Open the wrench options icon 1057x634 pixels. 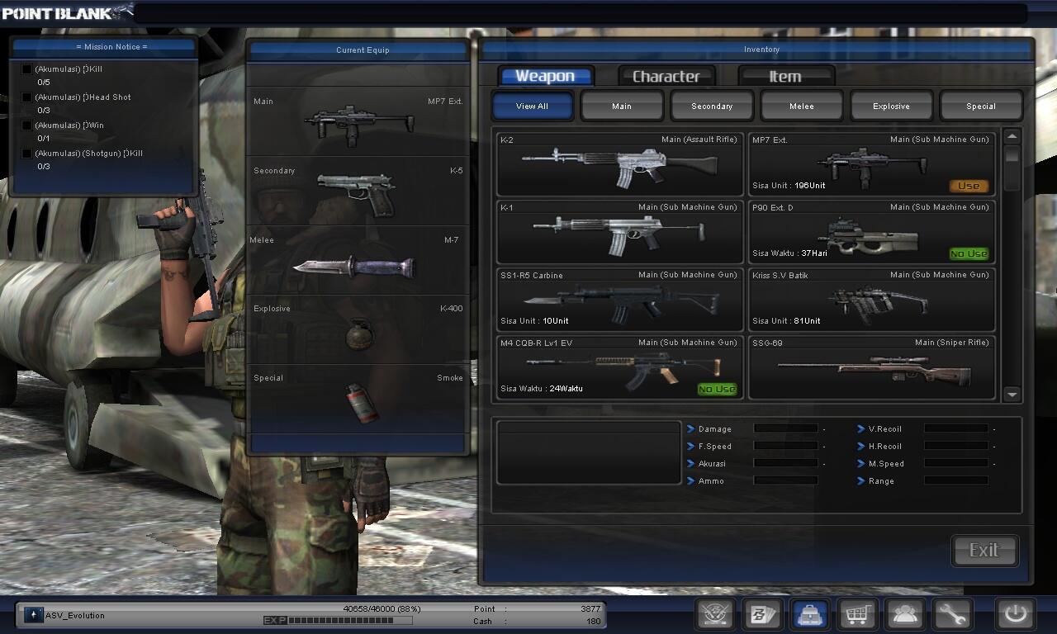[952, 614]
